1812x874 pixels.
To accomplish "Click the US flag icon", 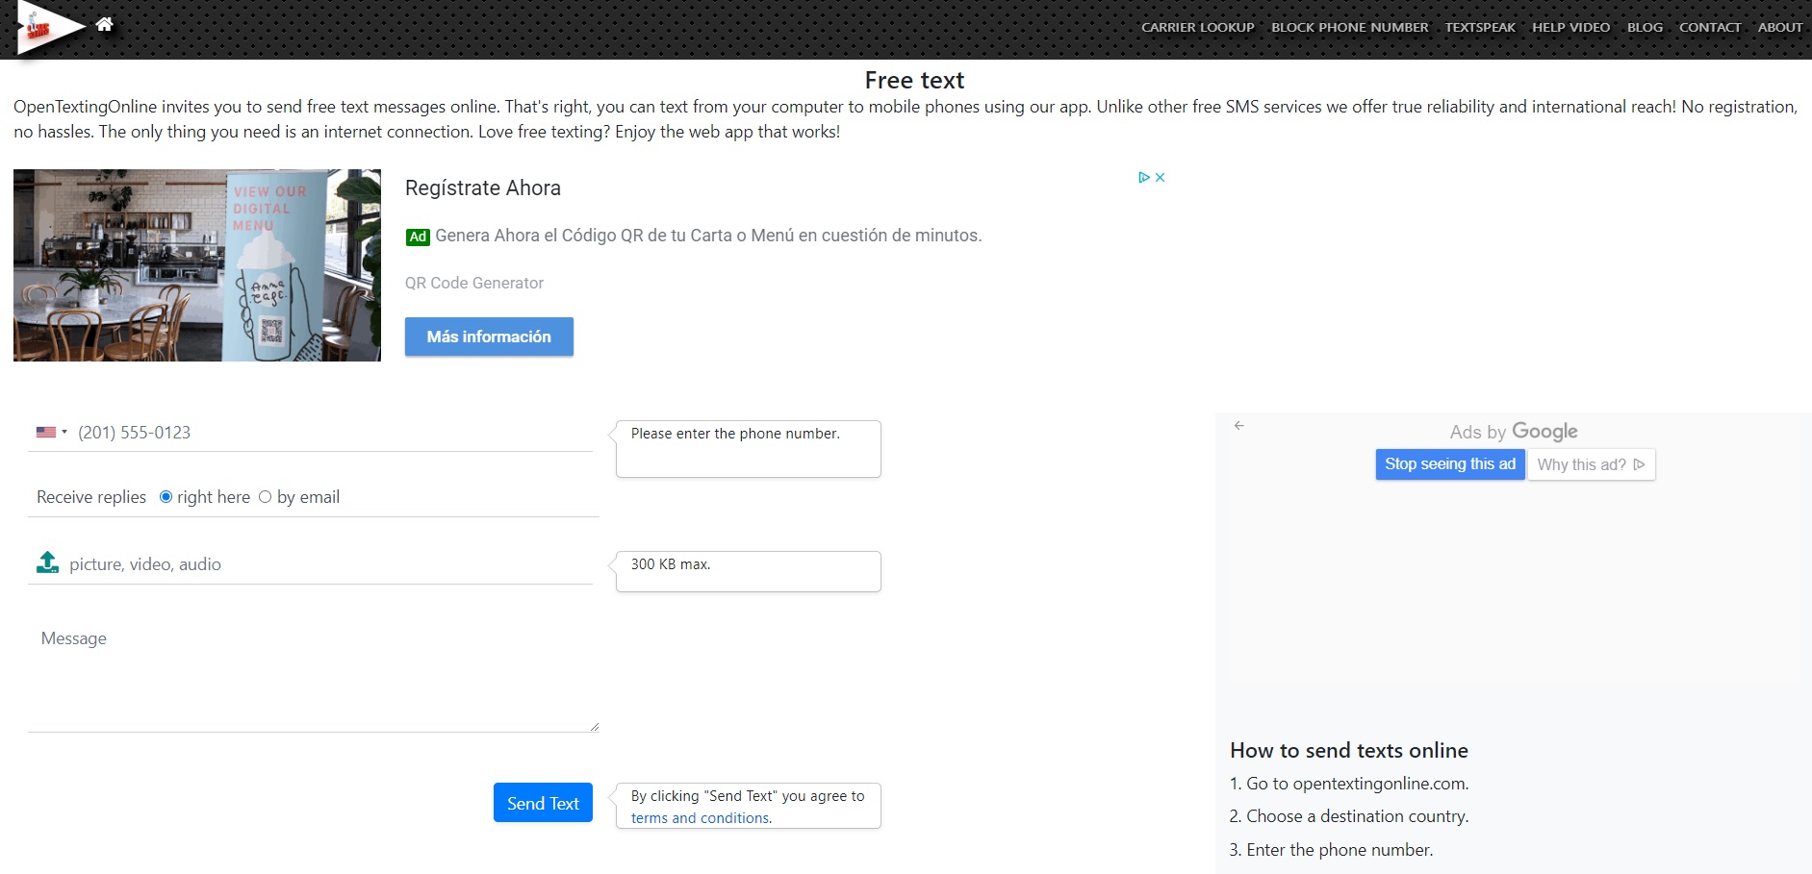I will pyautogui.click(x=45, y=433).
